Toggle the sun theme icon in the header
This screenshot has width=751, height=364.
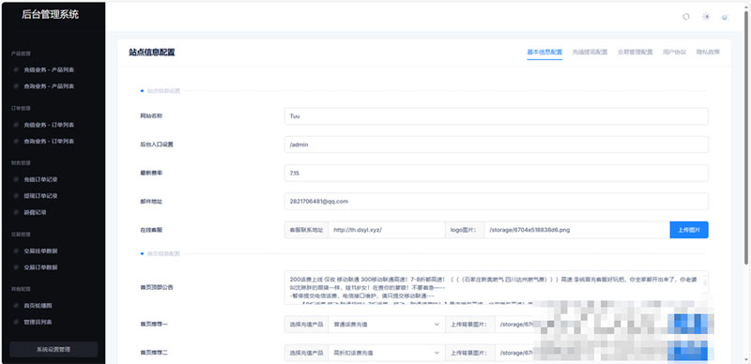point(706,16)
